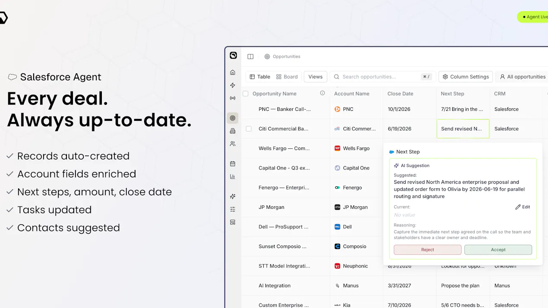Viewport: 548px width, 308px height.
Task: Open the Home icon in the sidebar
Action: tap(233, 72)
